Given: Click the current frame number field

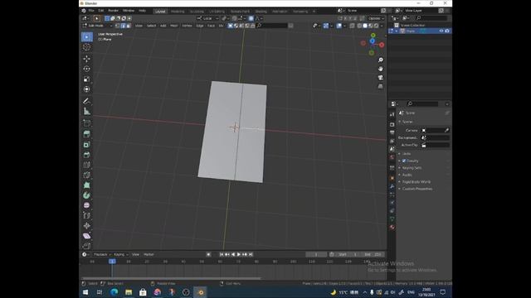Looking at the screenshot, I should pos(316,254).
